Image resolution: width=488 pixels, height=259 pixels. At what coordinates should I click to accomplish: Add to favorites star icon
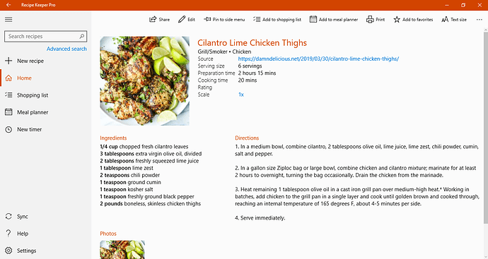(x=397, y=19)
